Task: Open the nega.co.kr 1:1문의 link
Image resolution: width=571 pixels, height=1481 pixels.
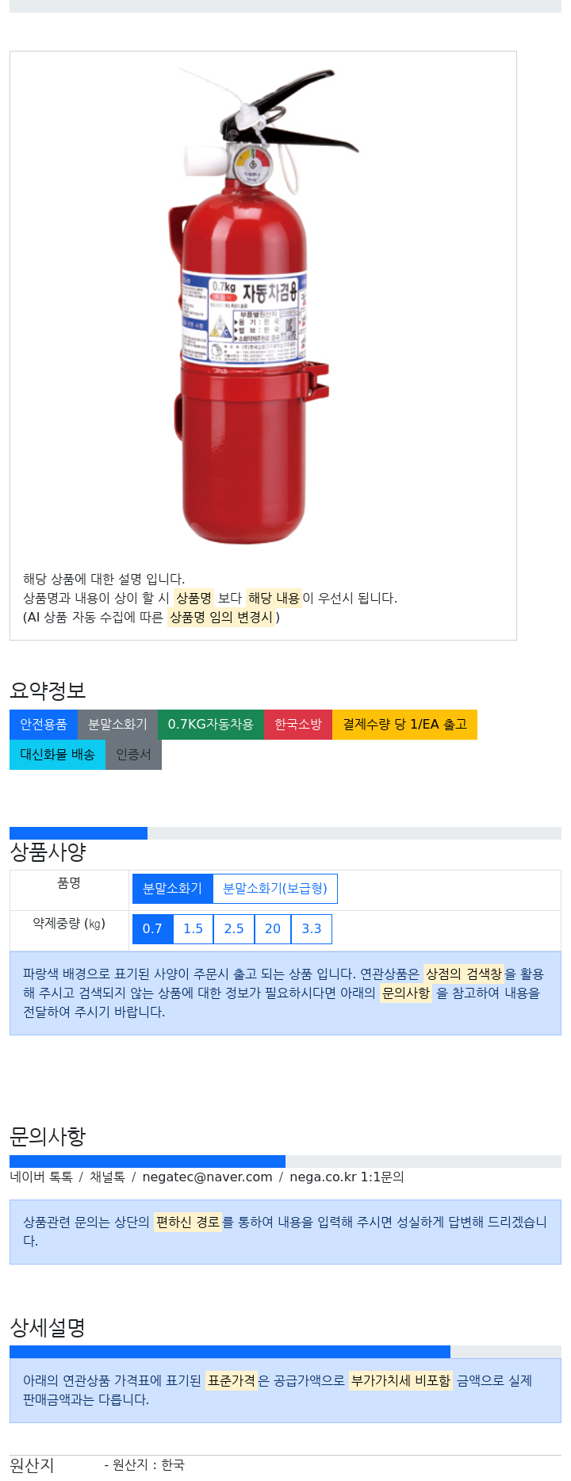Action: point(347,1177)
